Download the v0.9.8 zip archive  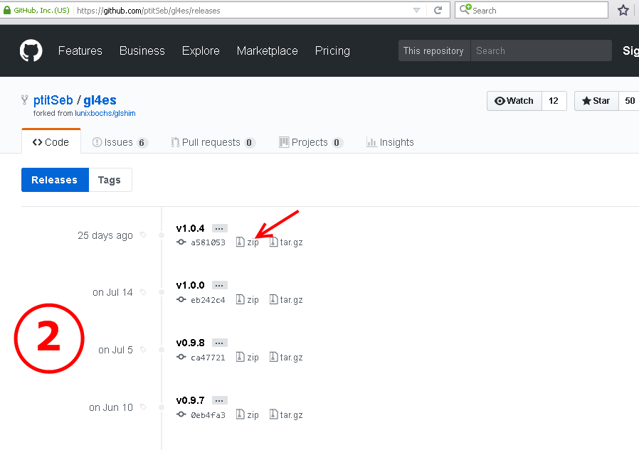253,358
